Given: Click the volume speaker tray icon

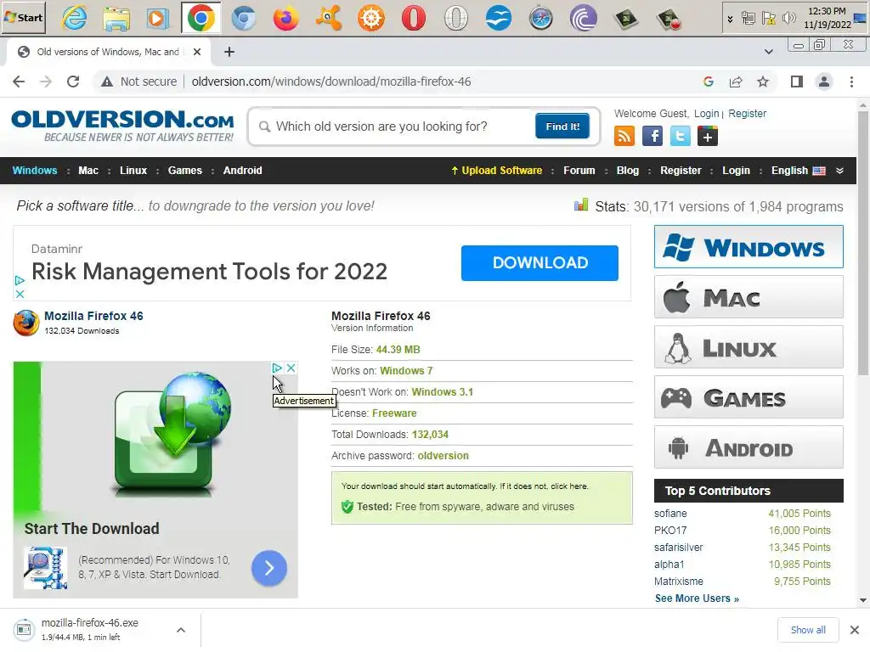Looking at the screenshot, I should tap(788, 19).
